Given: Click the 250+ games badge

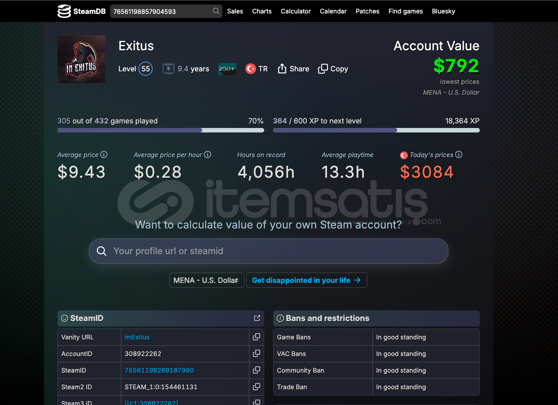Looking at the screenshot, I should click(x=227, y=69).
